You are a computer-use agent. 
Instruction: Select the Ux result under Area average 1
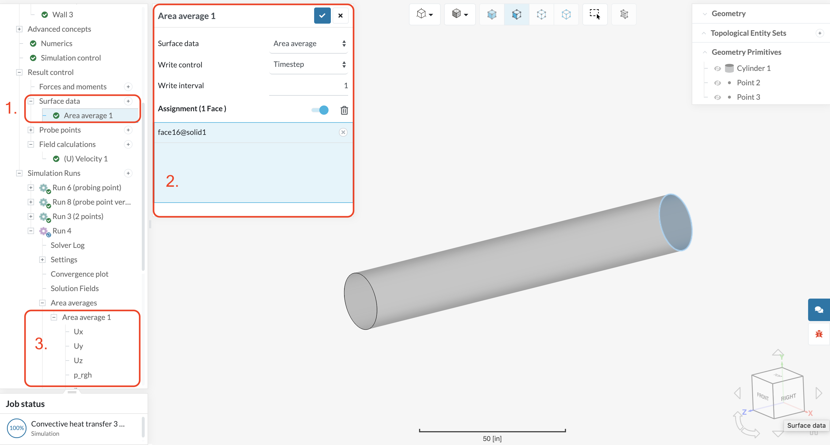(78, 331)
